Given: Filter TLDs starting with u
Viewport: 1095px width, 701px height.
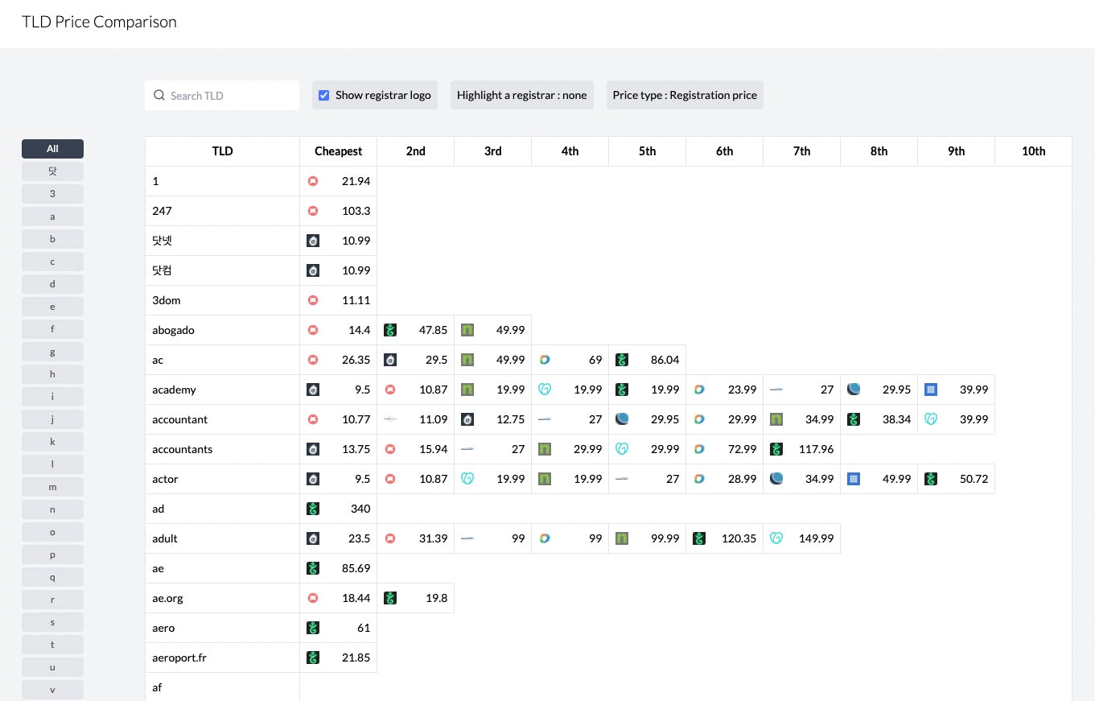Looking at the screenshot, I should pos(52,667).
